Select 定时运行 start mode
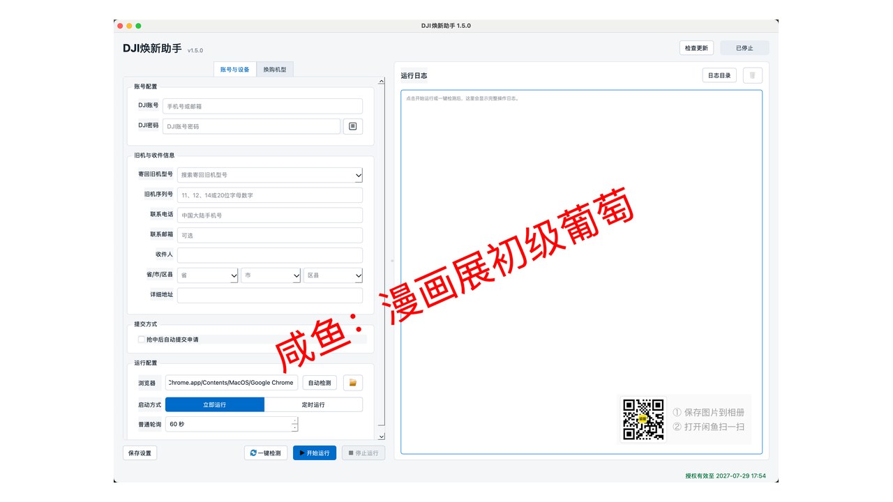Image resolution: width=893 pixels, height=502 pixels. point(313,404)
